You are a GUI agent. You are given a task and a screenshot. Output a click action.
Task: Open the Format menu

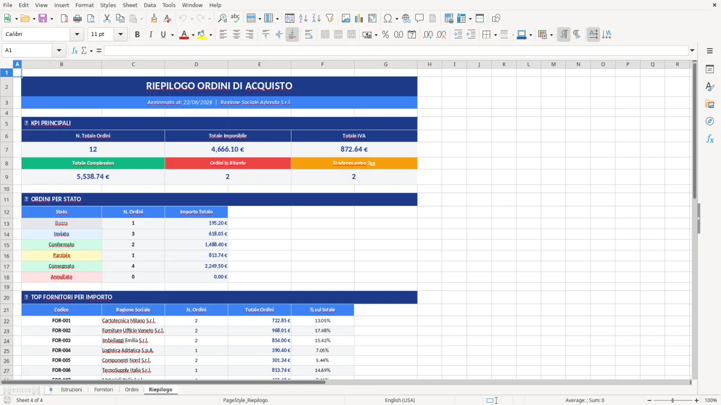(x=84, y=5)
